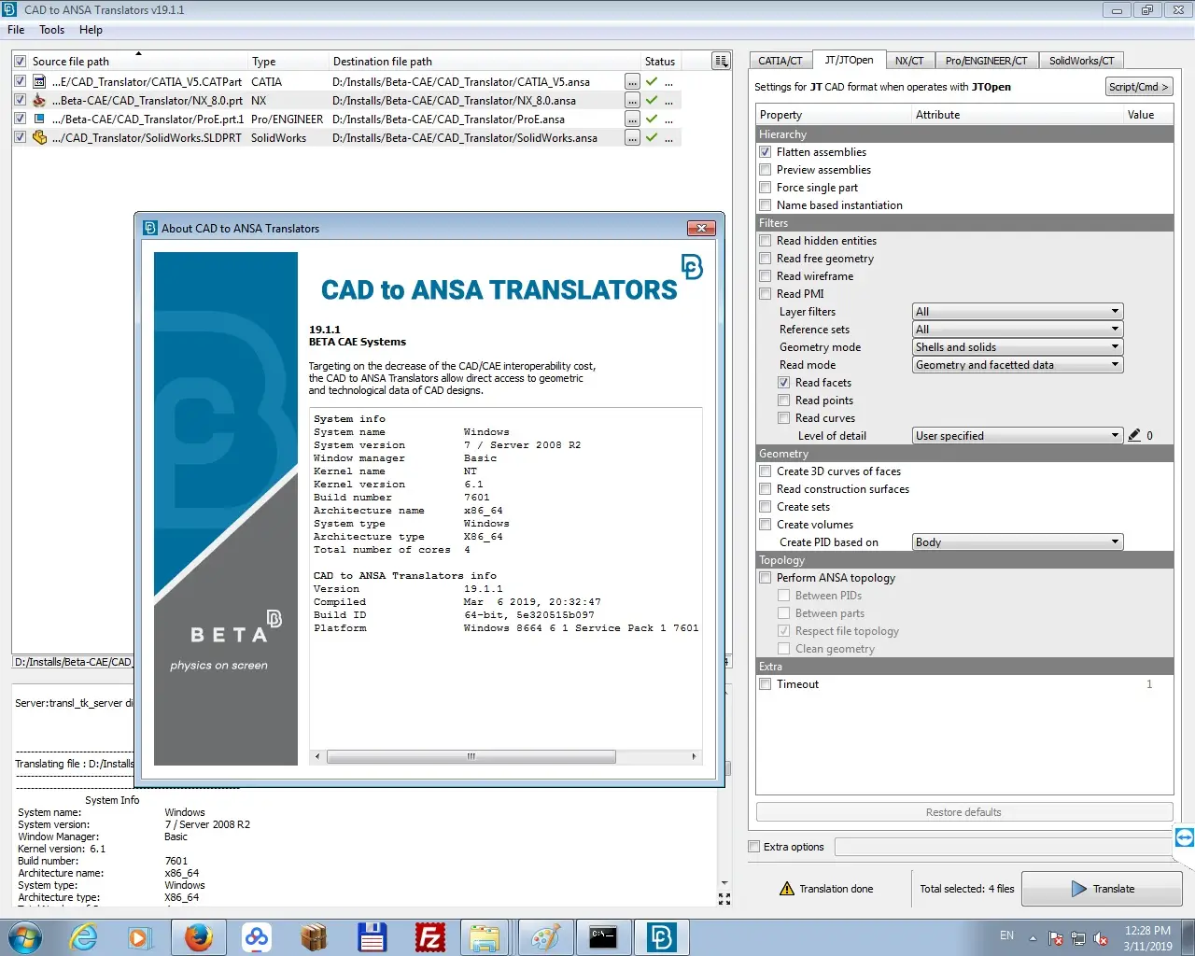Open Windows Explorer from the taskbar
This screenshot has width=1195, height=956.
click(485, 937)
